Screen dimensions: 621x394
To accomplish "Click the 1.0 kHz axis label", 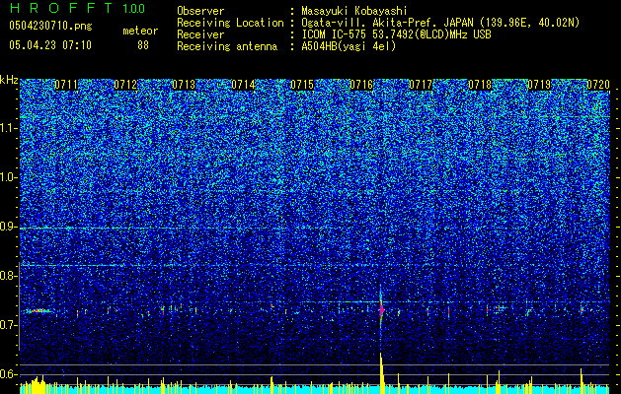I will (8, 177).
